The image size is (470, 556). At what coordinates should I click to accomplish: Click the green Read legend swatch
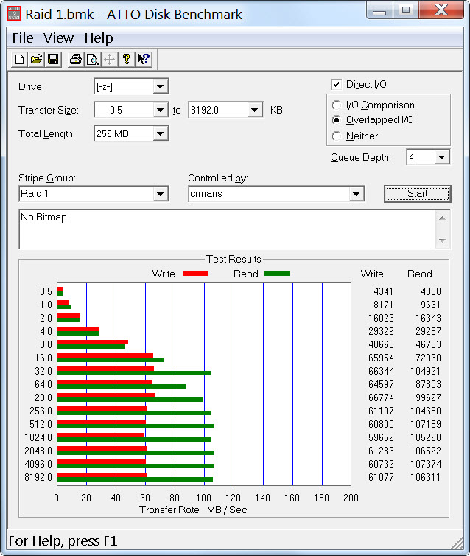point(277,274)
